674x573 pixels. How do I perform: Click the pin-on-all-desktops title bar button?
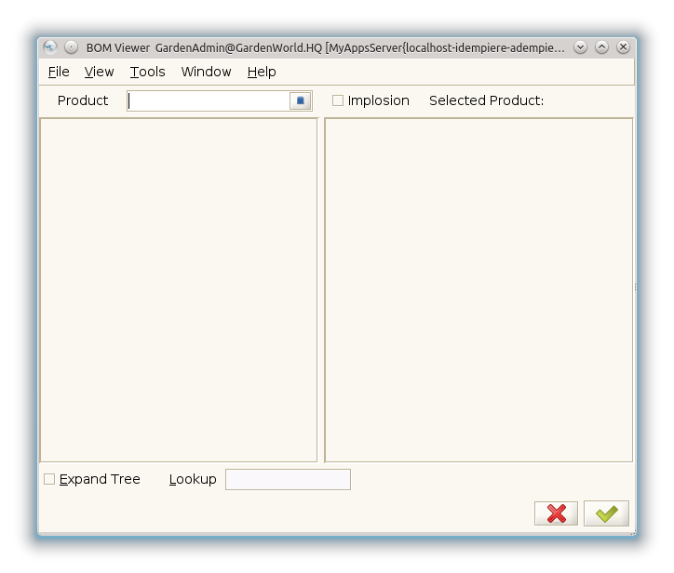tap(71, 47)
